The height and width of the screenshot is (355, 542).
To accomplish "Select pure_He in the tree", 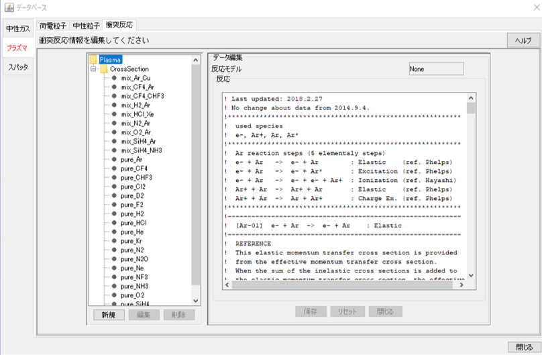I will pyautogui.click(x=132, y=232).
